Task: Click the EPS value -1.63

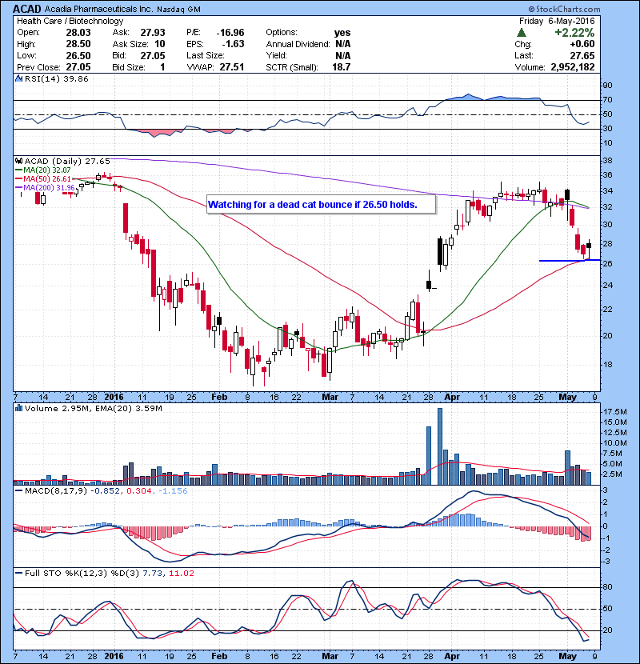Action: pyautogui.click(x=233, y=44)
